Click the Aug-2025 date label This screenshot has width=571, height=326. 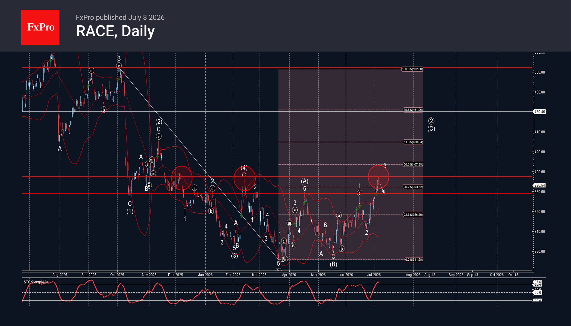60,275
